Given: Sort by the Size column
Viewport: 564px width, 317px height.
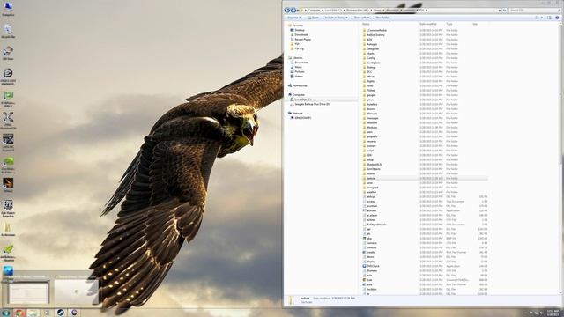Looking at the screenshot, I should [475, 24].
